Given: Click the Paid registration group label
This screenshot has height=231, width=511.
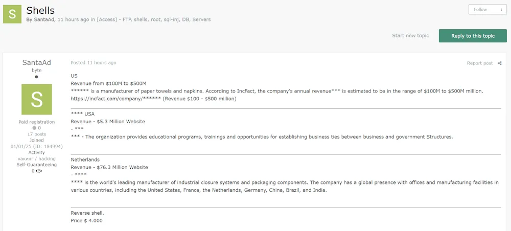Looking at the screenshot, I should click(37, 122).
